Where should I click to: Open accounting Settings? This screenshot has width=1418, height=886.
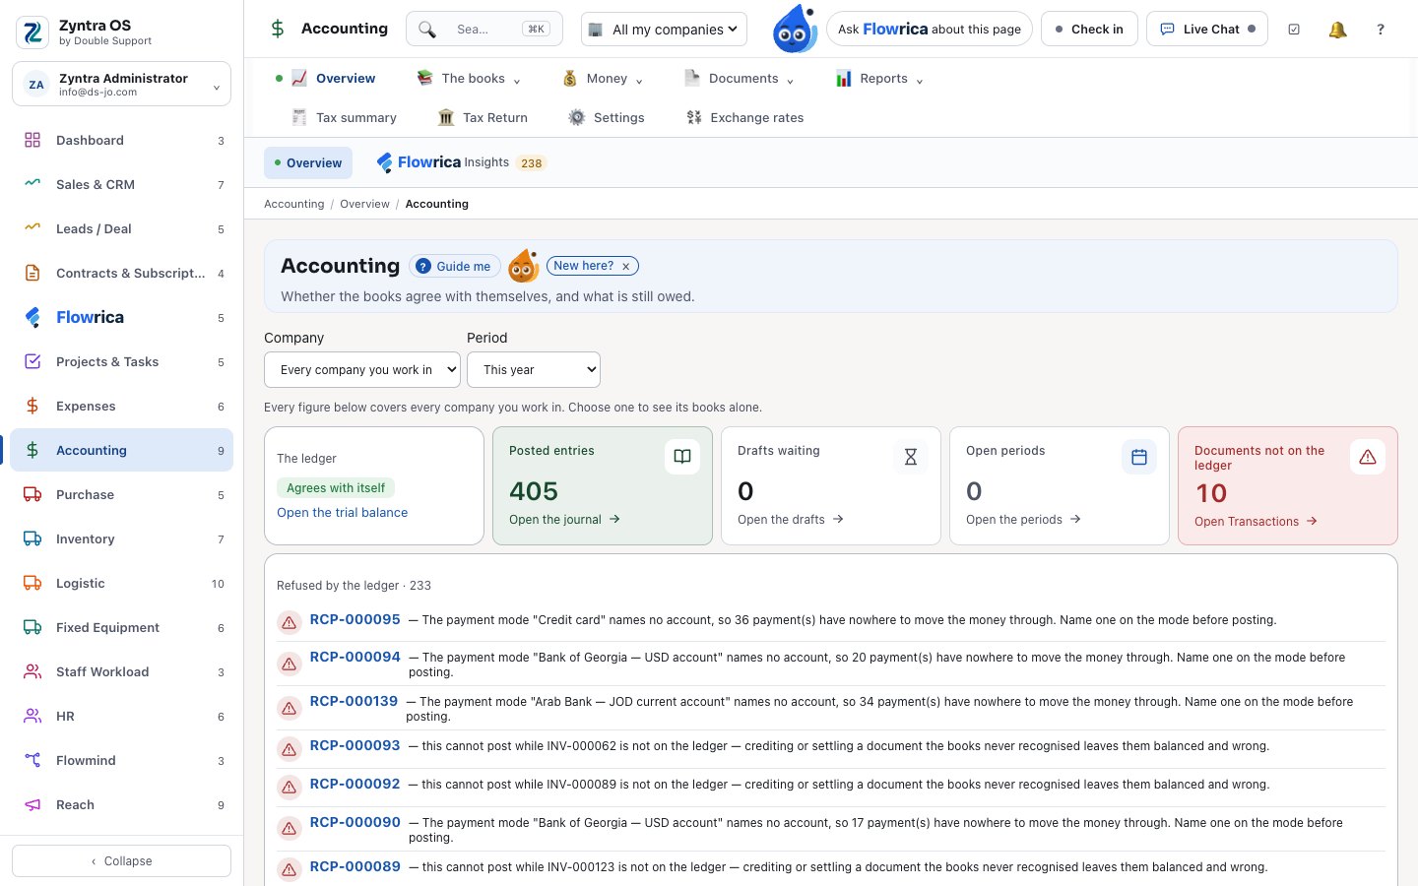607,117
